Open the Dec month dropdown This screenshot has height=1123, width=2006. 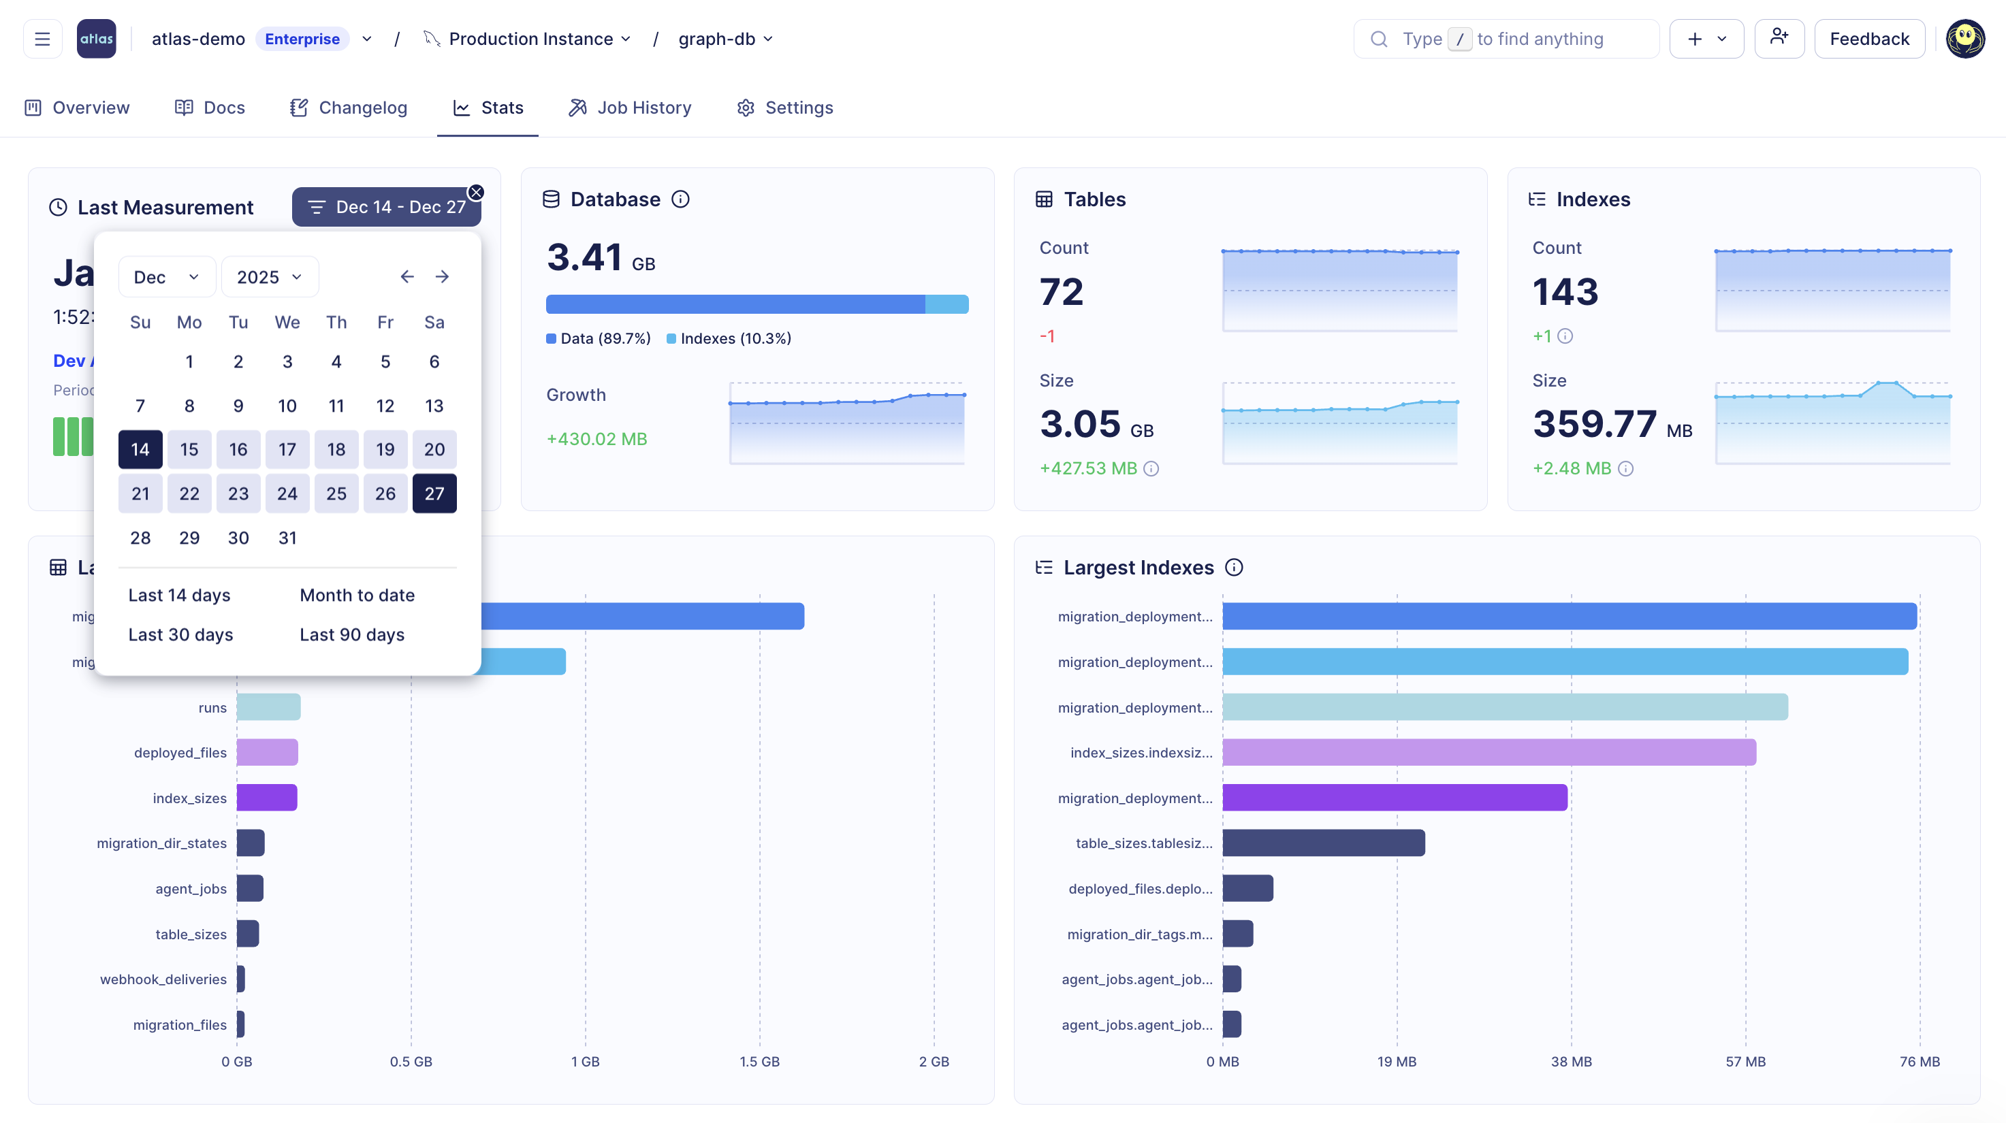pyautogui.click(x=166, y=277)
